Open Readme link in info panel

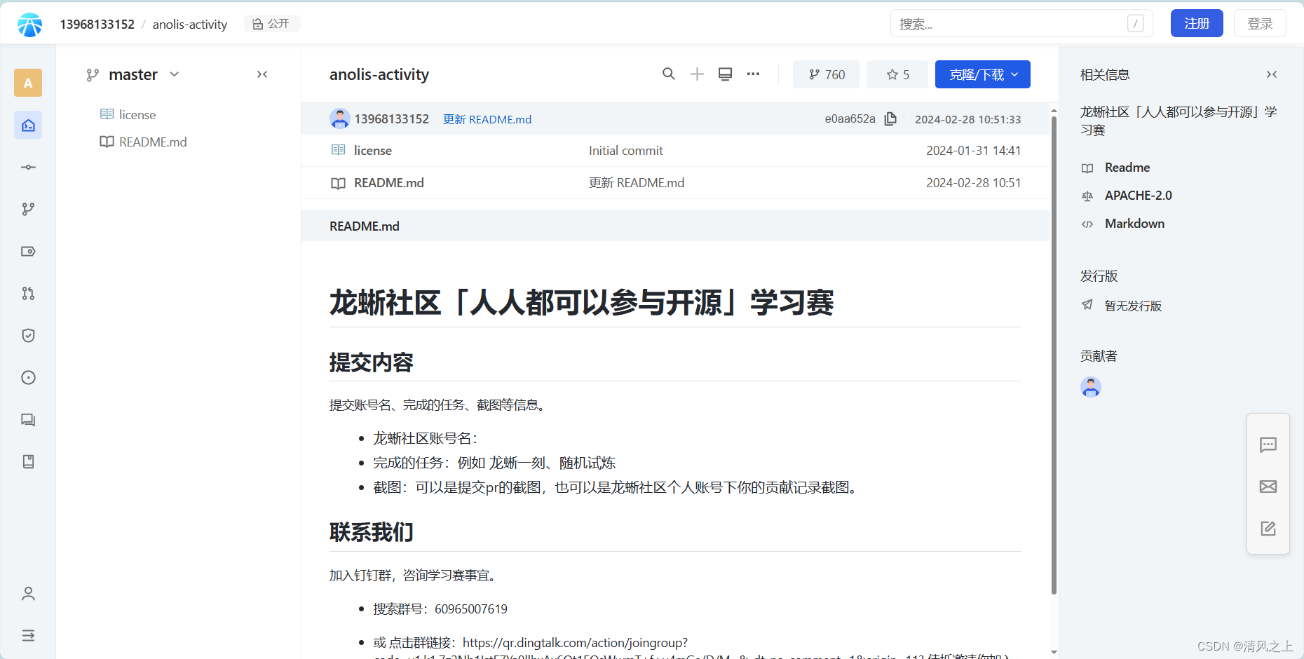(1127, 167)
